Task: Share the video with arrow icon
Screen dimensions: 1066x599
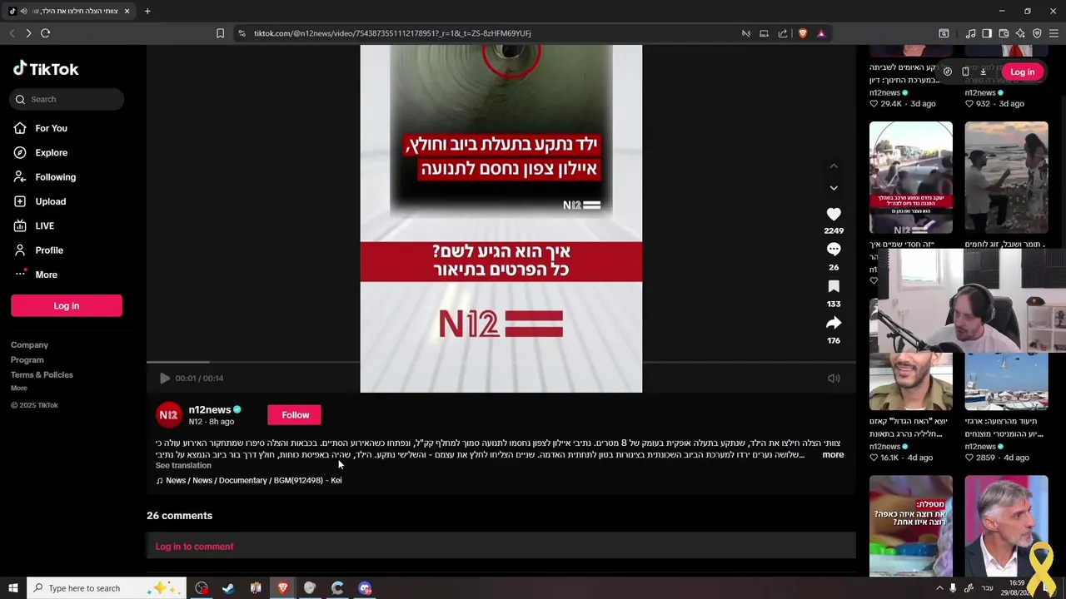Action: click(x=834, y=323)
